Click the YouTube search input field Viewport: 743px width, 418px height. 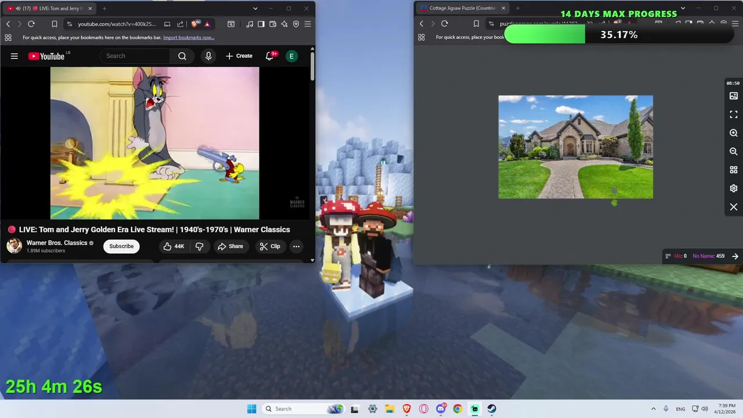coord(135,56)
